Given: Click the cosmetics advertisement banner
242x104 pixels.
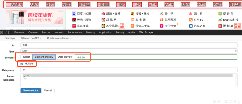Looking at the screenshot, I should click(35, 17).
